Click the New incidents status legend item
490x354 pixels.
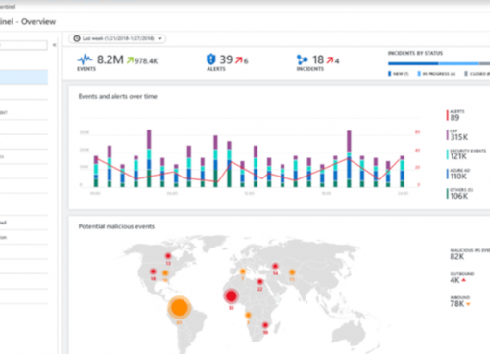[399, 74]
